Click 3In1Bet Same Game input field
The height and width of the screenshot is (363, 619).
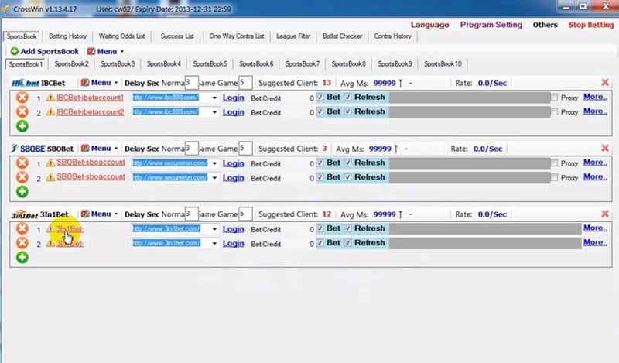point(245,214)
